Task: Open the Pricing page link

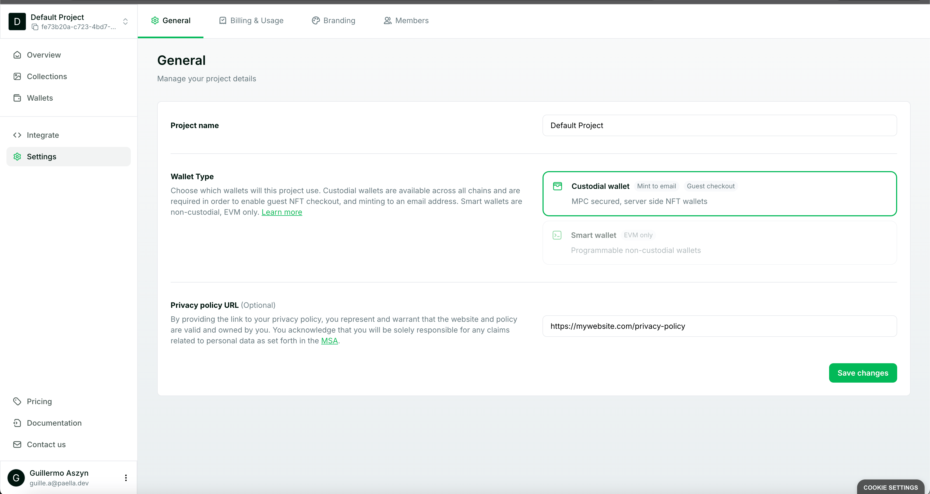Action: coord(69,401)
